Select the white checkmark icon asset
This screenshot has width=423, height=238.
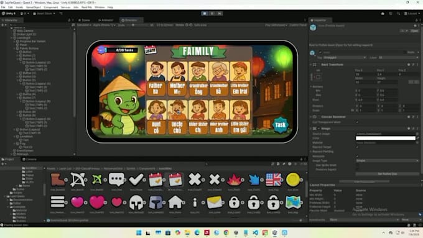click(136, 179)
